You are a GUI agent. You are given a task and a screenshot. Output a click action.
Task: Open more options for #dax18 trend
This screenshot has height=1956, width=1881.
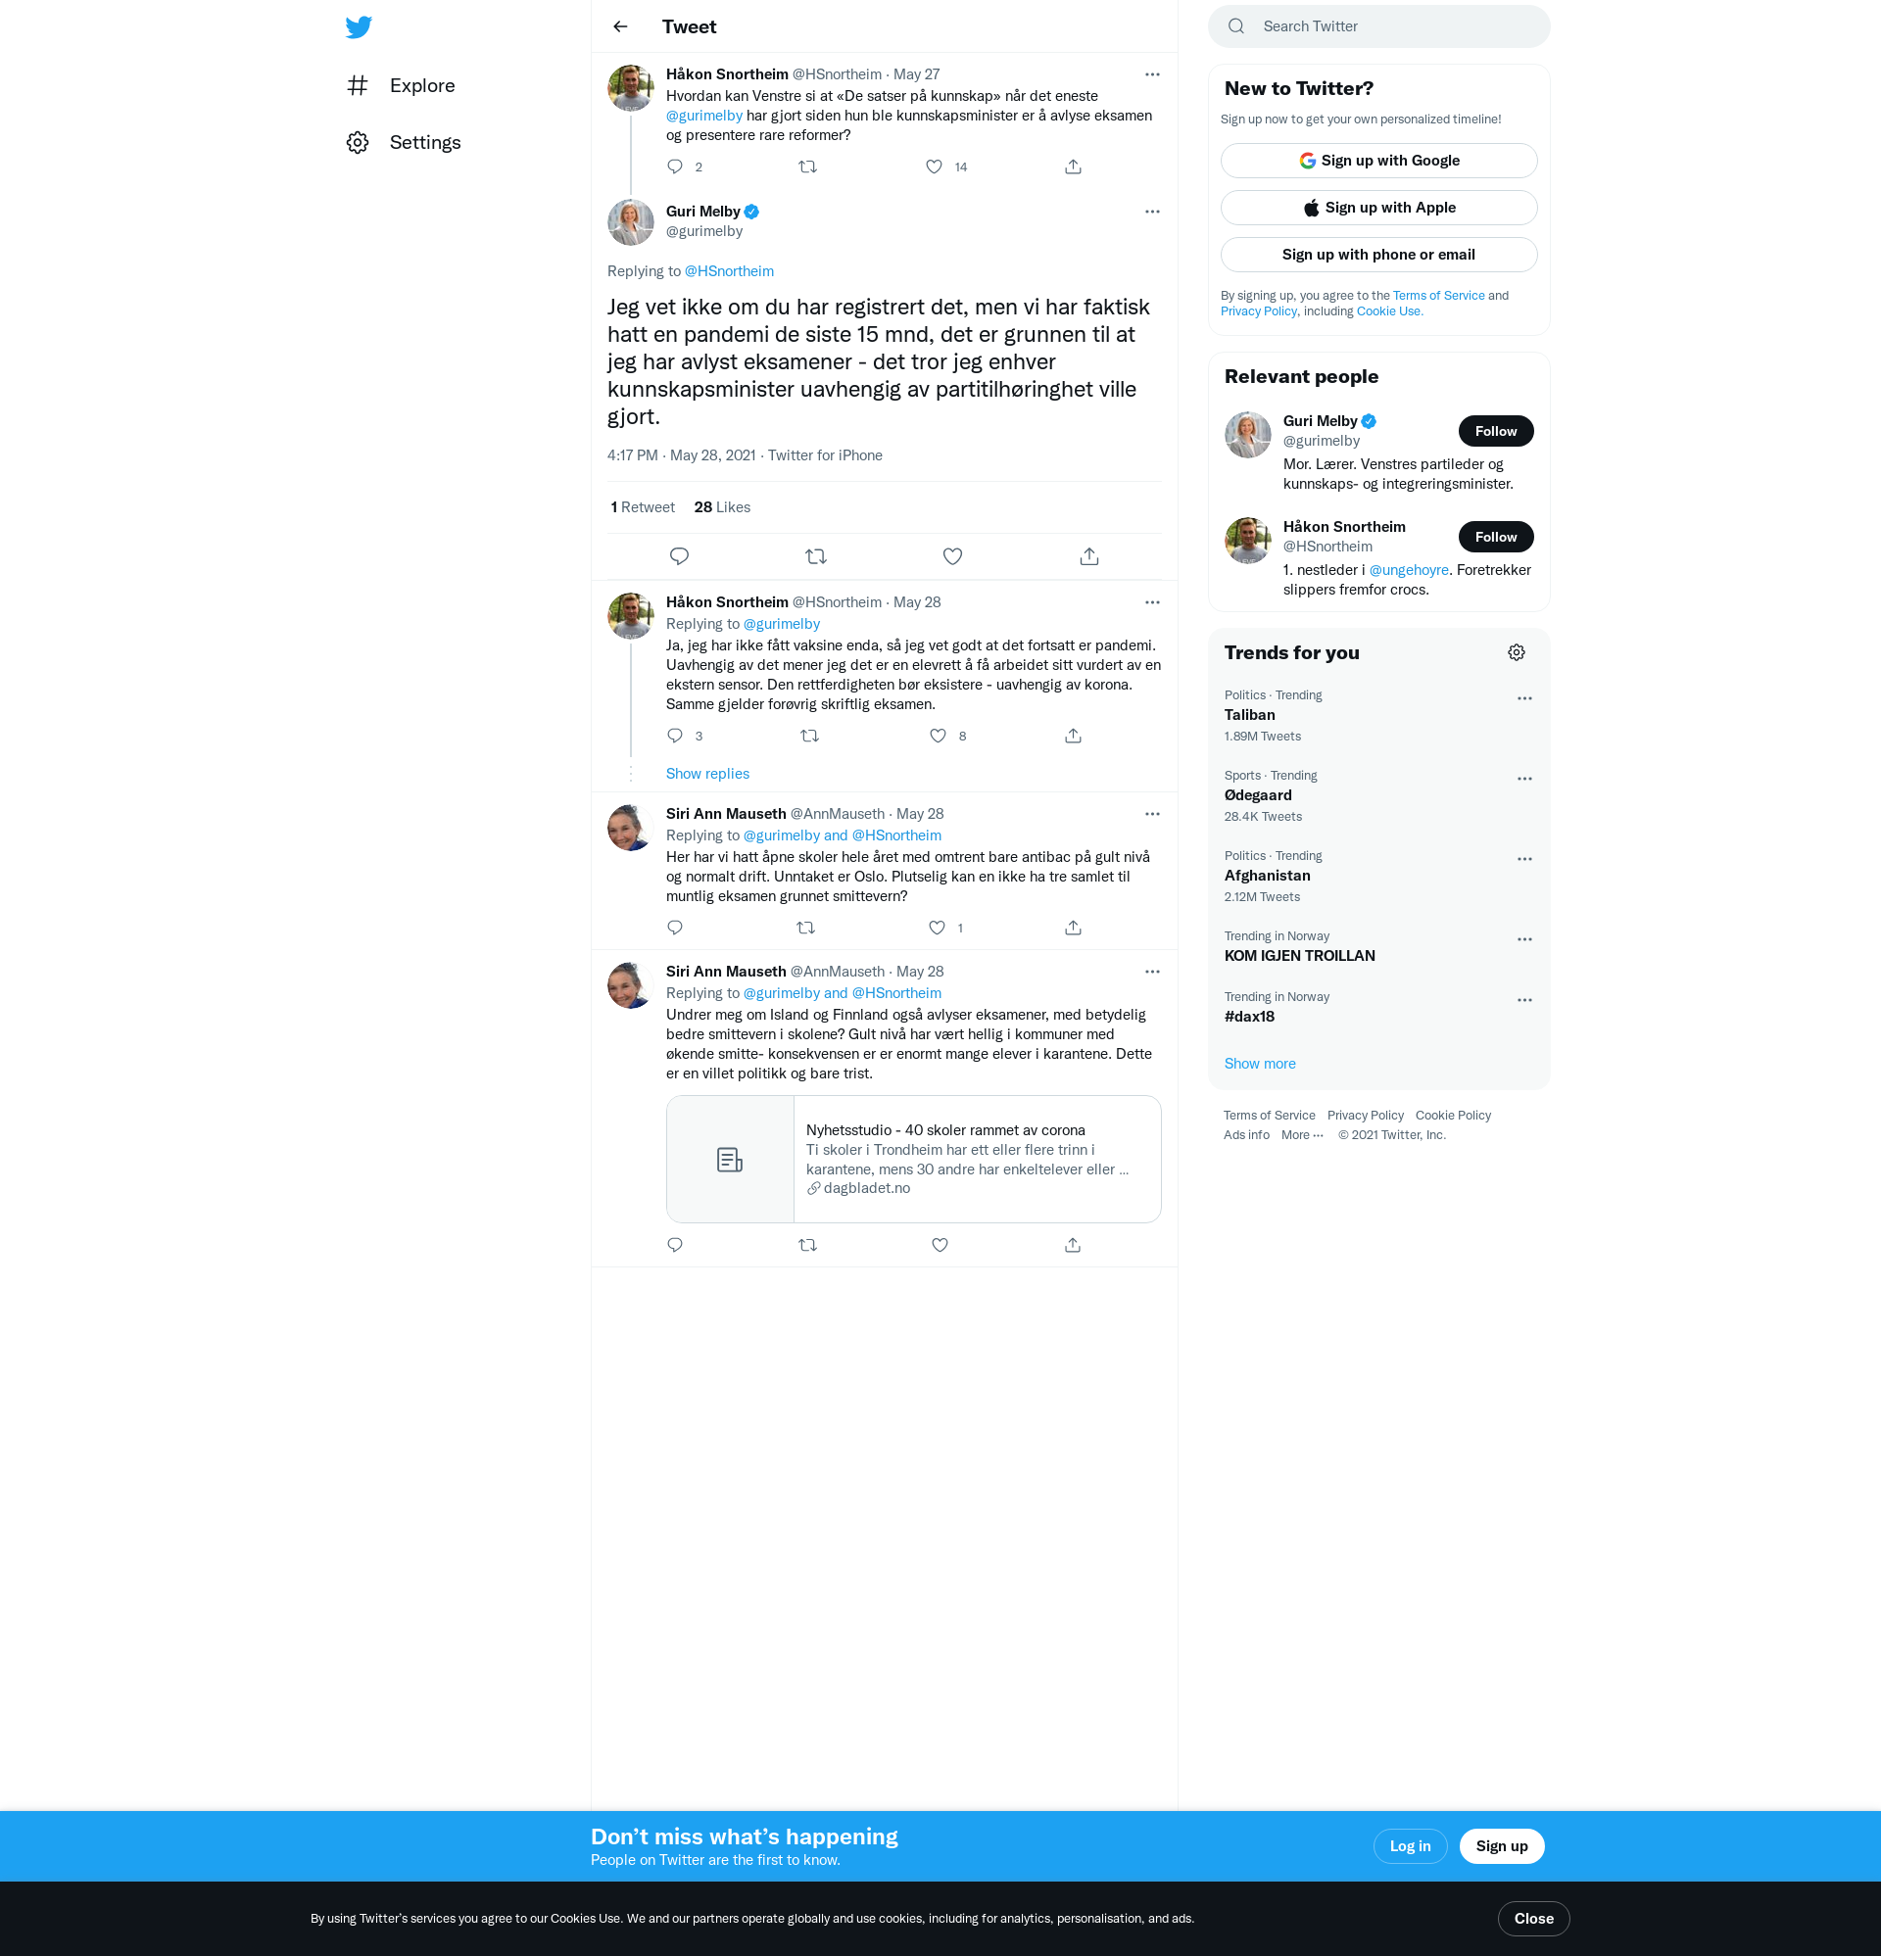coord(1524,1000)
